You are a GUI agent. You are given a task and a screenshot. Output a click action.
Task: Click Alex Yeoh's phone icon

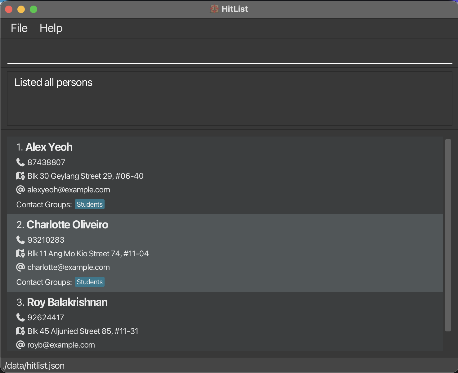coord(20,162)
